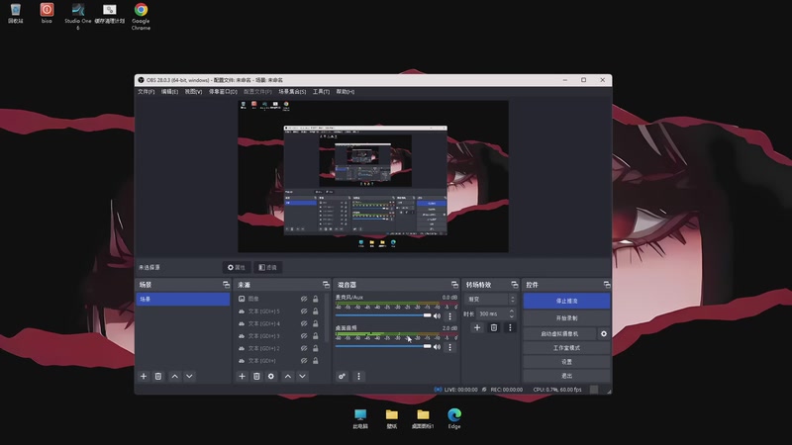The width and height of the screenshot is (792, 445).
Task: Undock the 来源 panel float icon
Action: coord(326,285)
